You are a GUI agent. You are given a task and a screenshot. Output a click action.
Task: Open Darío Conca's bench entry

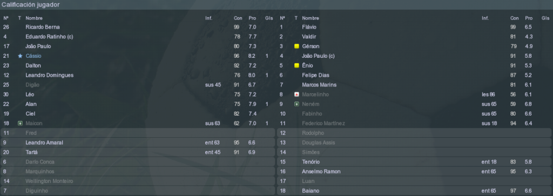tap(138, 162)
